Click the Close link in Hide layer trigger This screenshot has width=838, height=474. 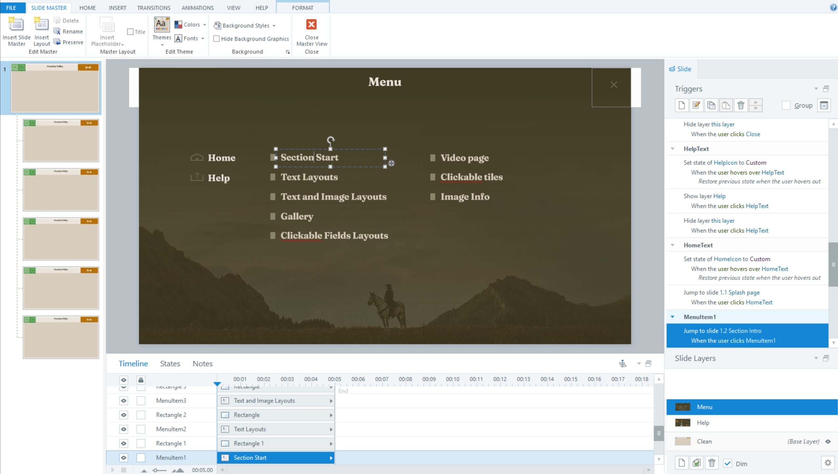coord(753,134)
